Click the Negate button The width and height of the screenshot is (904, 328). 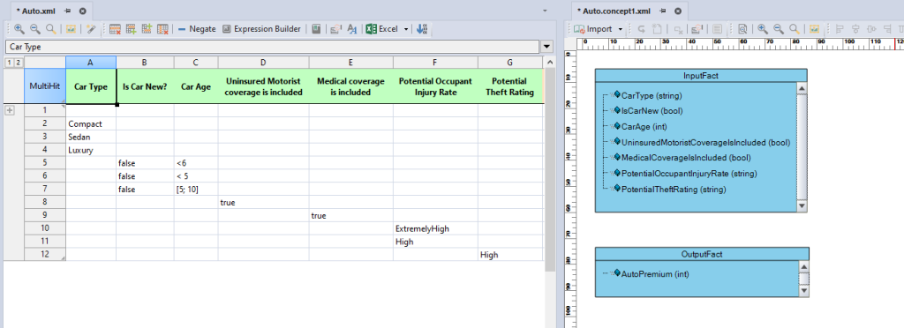pyautogui.click(x=197, y=29)
